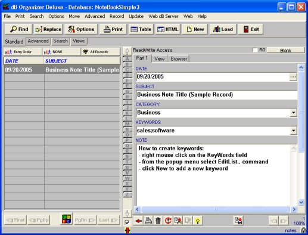Click the form's vertical scrollbar thumb

tap(301, 112)
